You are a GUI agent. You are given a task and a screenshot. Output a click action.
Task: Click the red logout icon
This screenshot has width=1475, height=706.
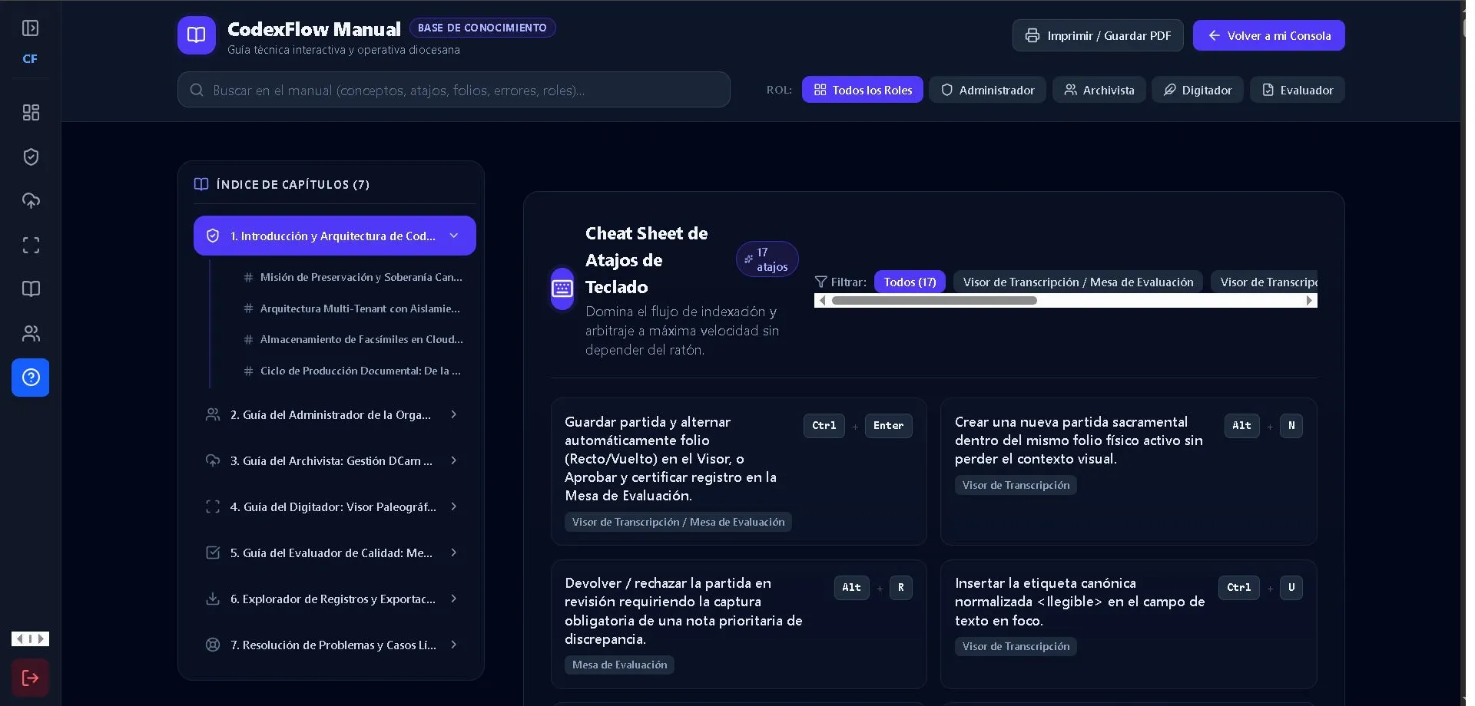click(31, 678)
